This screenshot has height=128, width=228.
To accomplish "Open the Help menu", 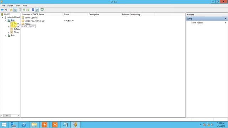I will tap(25, 6).
